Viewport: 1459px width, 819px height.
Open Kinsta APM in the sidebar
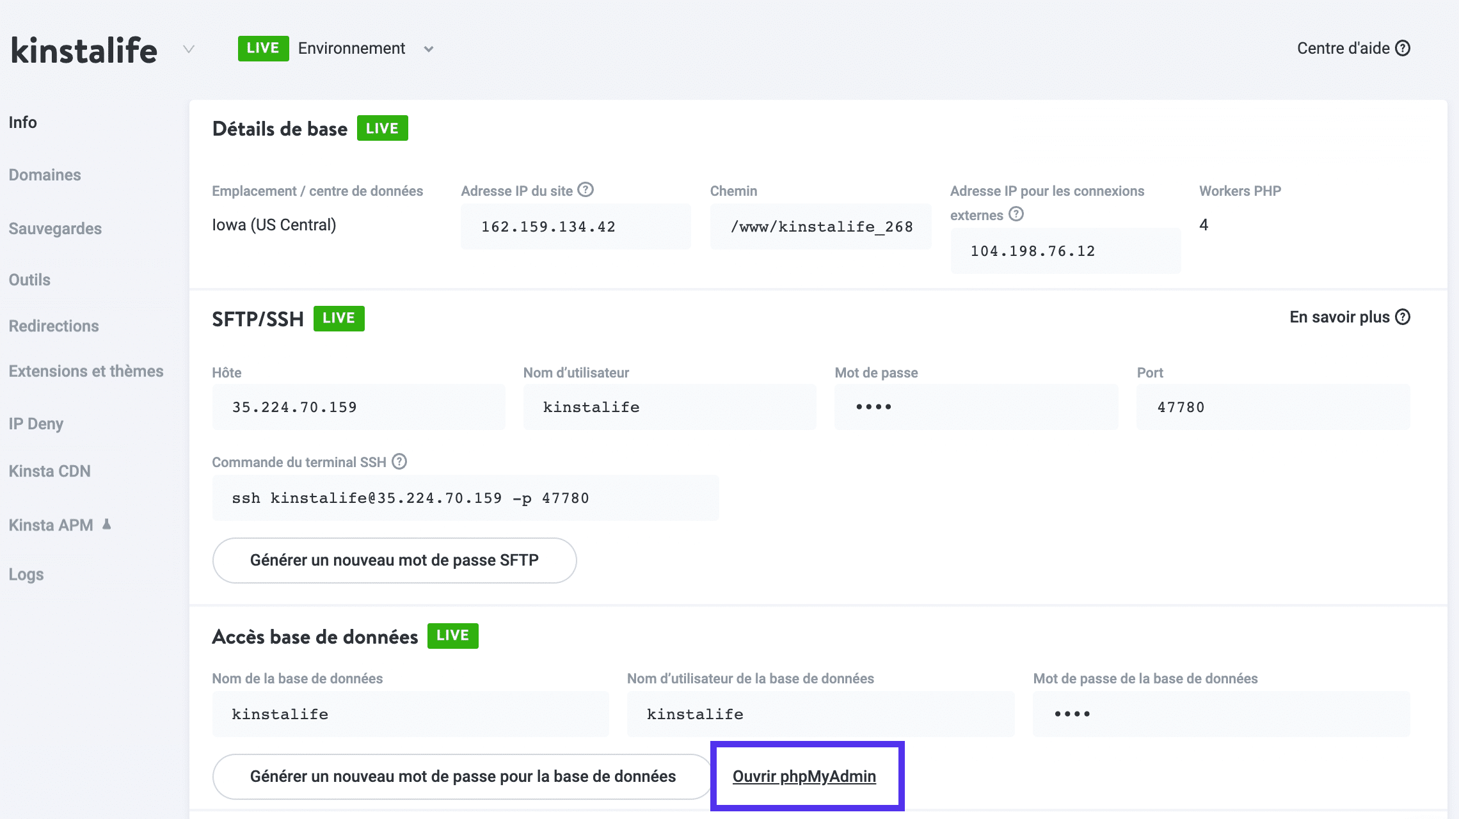coord(51,525)
